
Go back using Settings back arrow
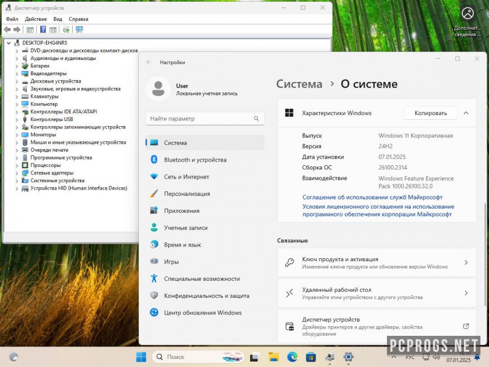[149, 62]
